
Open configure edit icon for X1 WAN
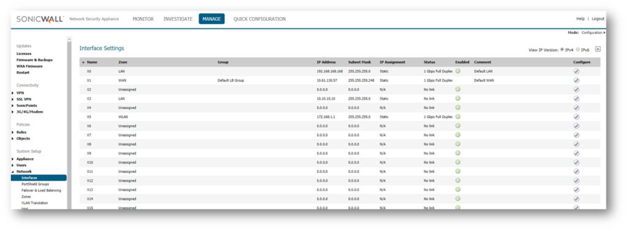point(576,80)
